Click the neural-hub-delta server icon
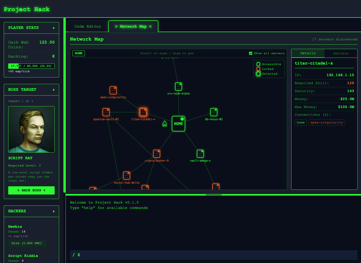This screenshot has width=361, height=263. (x=127, y=175)
